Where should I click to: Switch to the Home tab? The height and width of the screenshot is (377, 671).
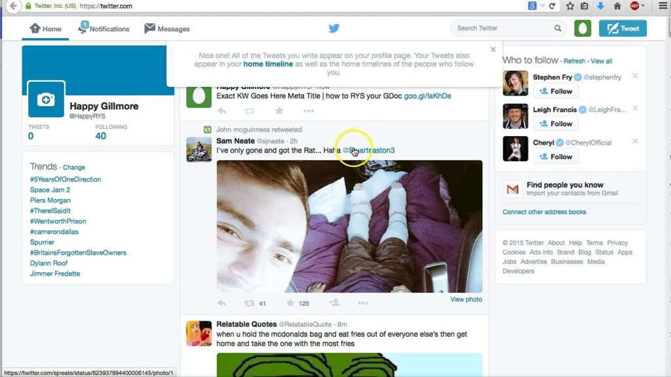tap(45, 29)
